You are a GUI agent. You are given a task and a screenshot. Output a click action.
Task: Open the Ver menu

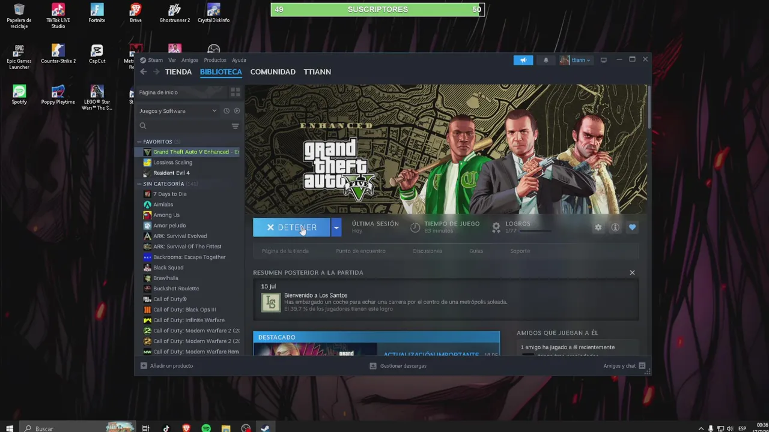[x=172, y=60]
